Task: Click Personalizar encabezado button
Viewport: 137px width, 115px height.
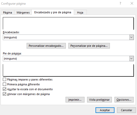Action: [46, 46]
